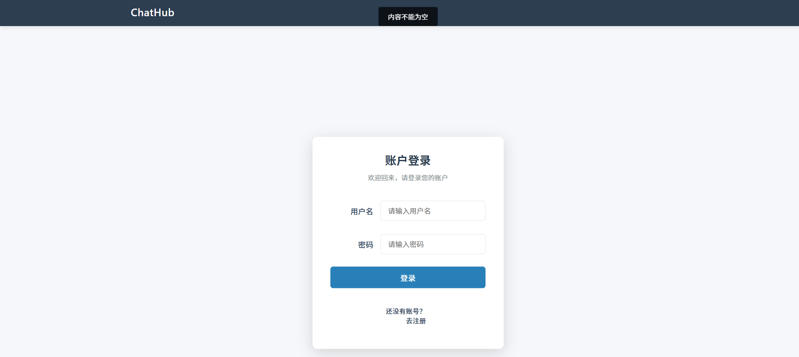The width and height of the screenshot is (799, 357).
Task: Click the black error notification popup
Action: [x=407, y=17]
